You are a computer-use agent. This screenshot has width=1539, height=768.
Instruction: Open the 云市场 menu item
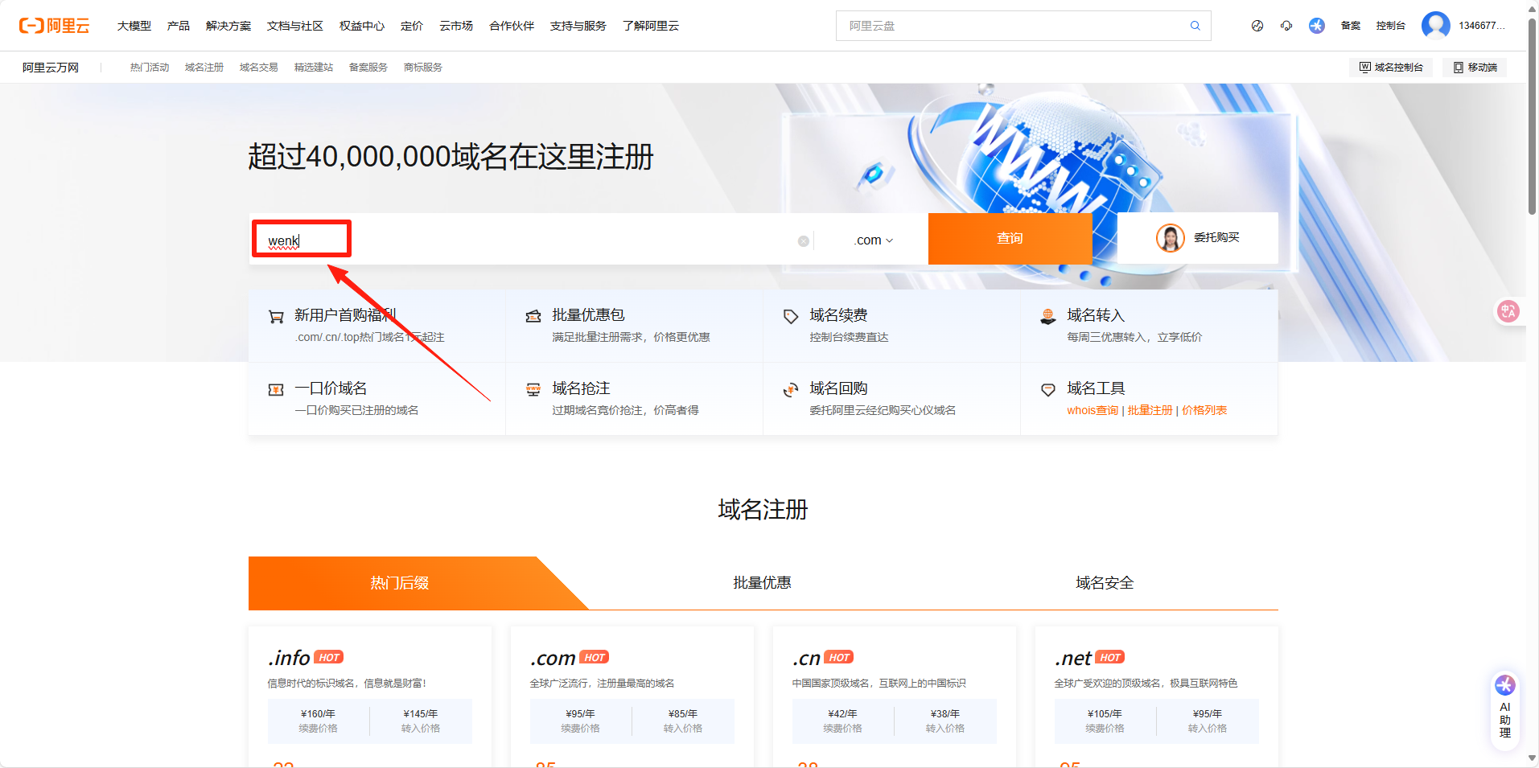coord(456,26)
